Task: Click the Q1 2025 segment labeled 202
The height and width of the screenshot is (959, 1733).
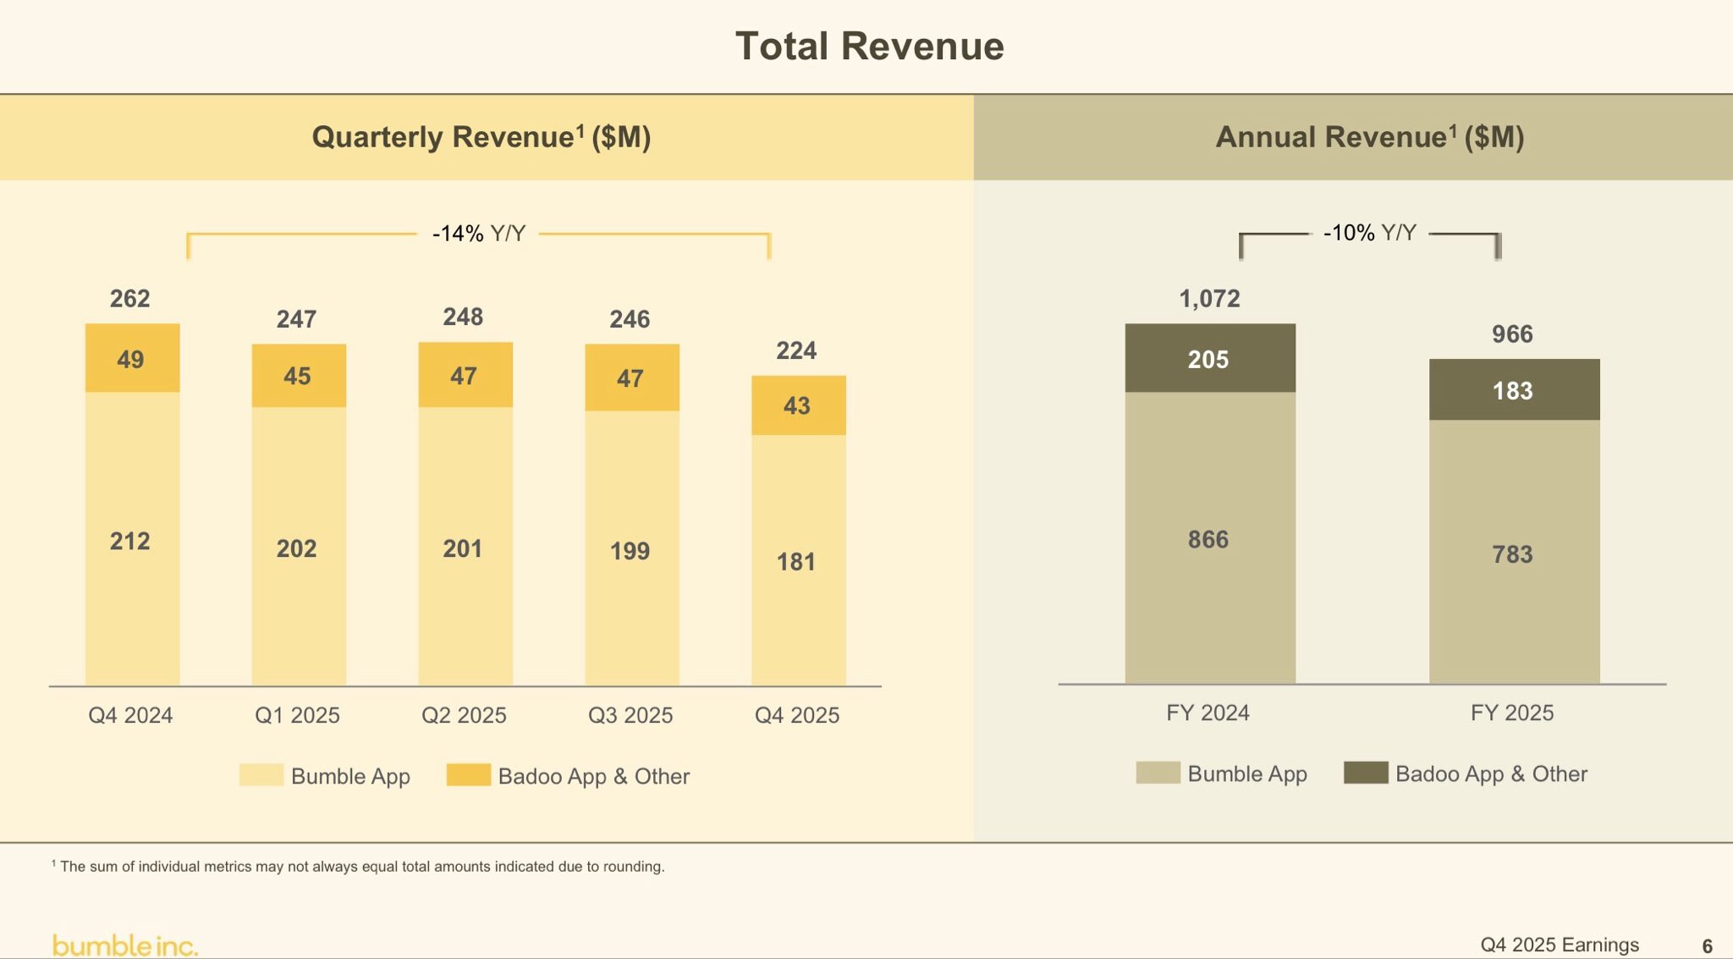Action: 298,547
